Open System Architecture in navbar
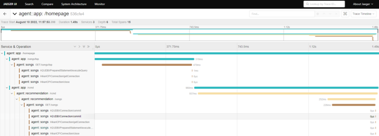Screen dimensions: 379x136 click(x=74, y=4)
